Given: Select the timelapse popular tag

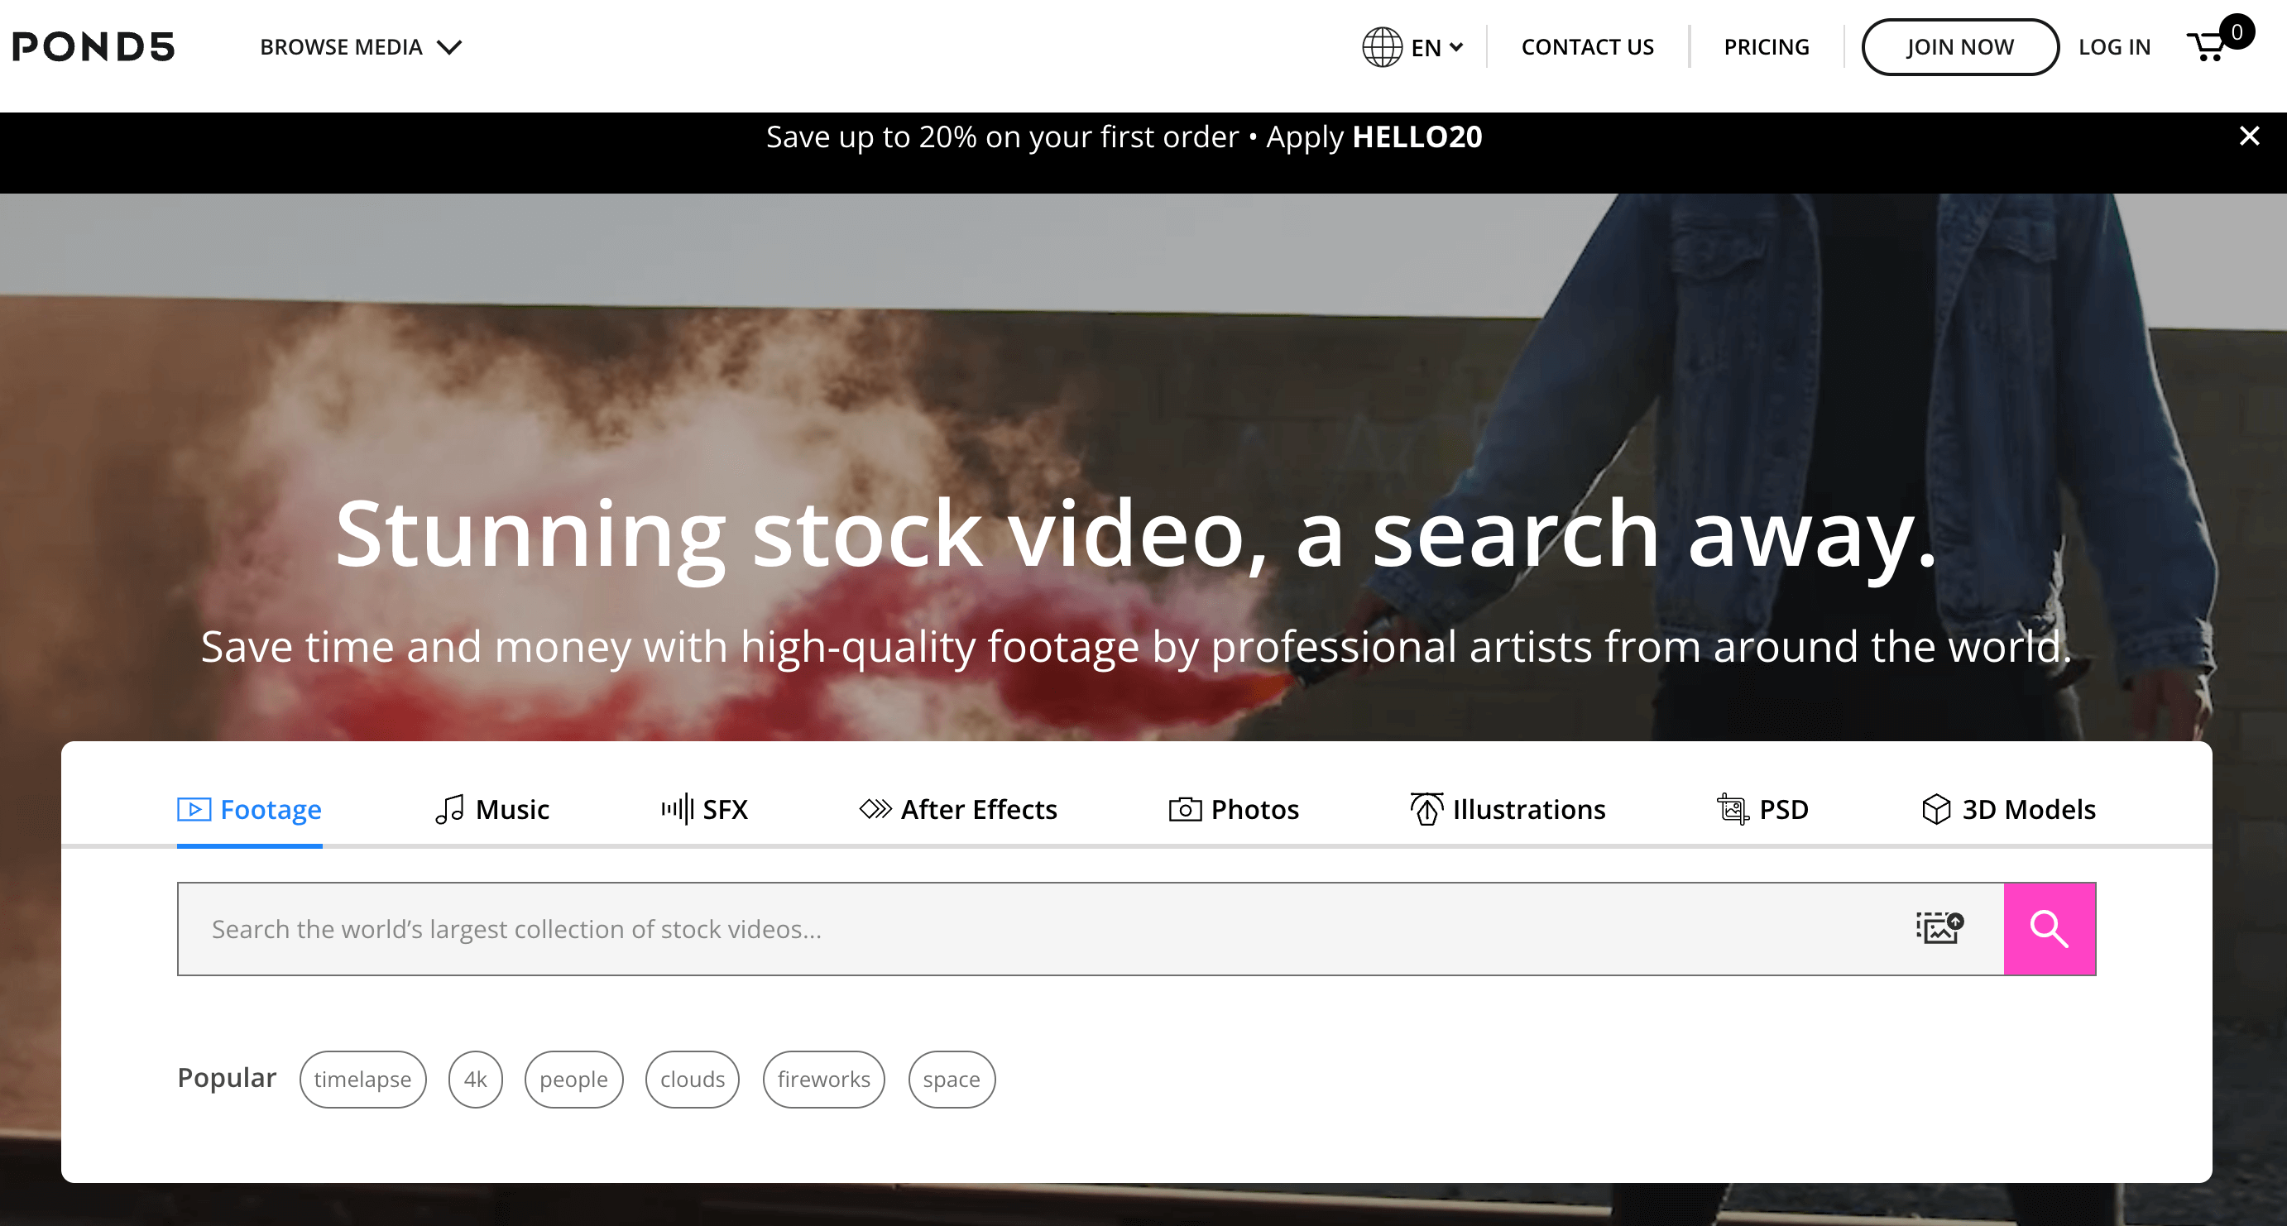Looking at the screenshot, I should [x=362, y=1080].
